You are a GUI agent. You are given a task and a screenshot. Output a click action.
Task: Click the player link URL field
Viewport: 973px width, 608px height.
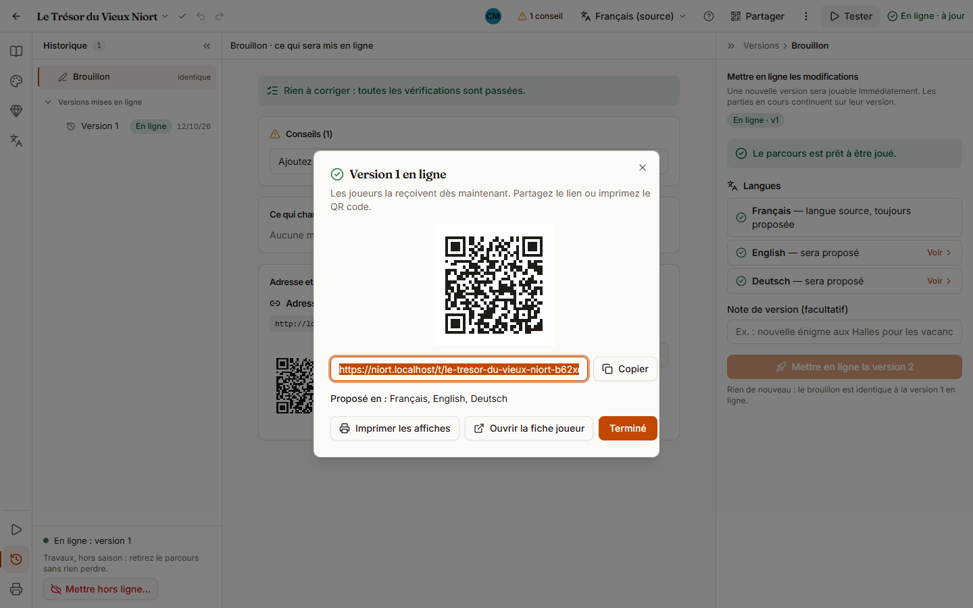click(459, 369)
